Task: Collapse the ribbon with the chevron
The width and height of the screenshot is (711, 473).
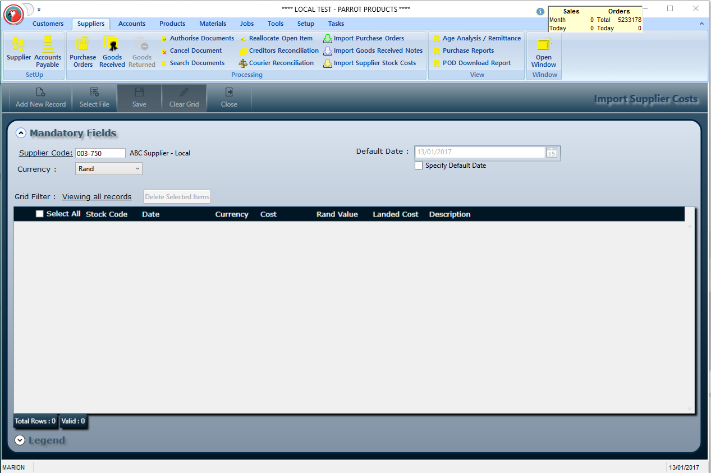Action: 701,24
